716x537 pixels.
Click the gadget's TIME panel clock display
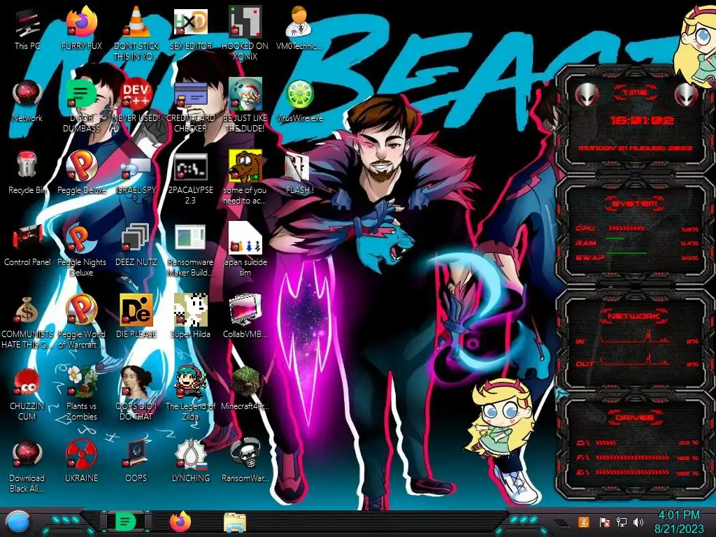coord(642,120)
